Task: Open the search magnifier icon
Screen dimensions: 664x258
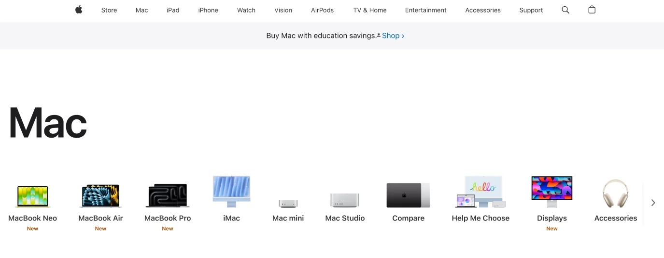Action: (x=565, y=10)
